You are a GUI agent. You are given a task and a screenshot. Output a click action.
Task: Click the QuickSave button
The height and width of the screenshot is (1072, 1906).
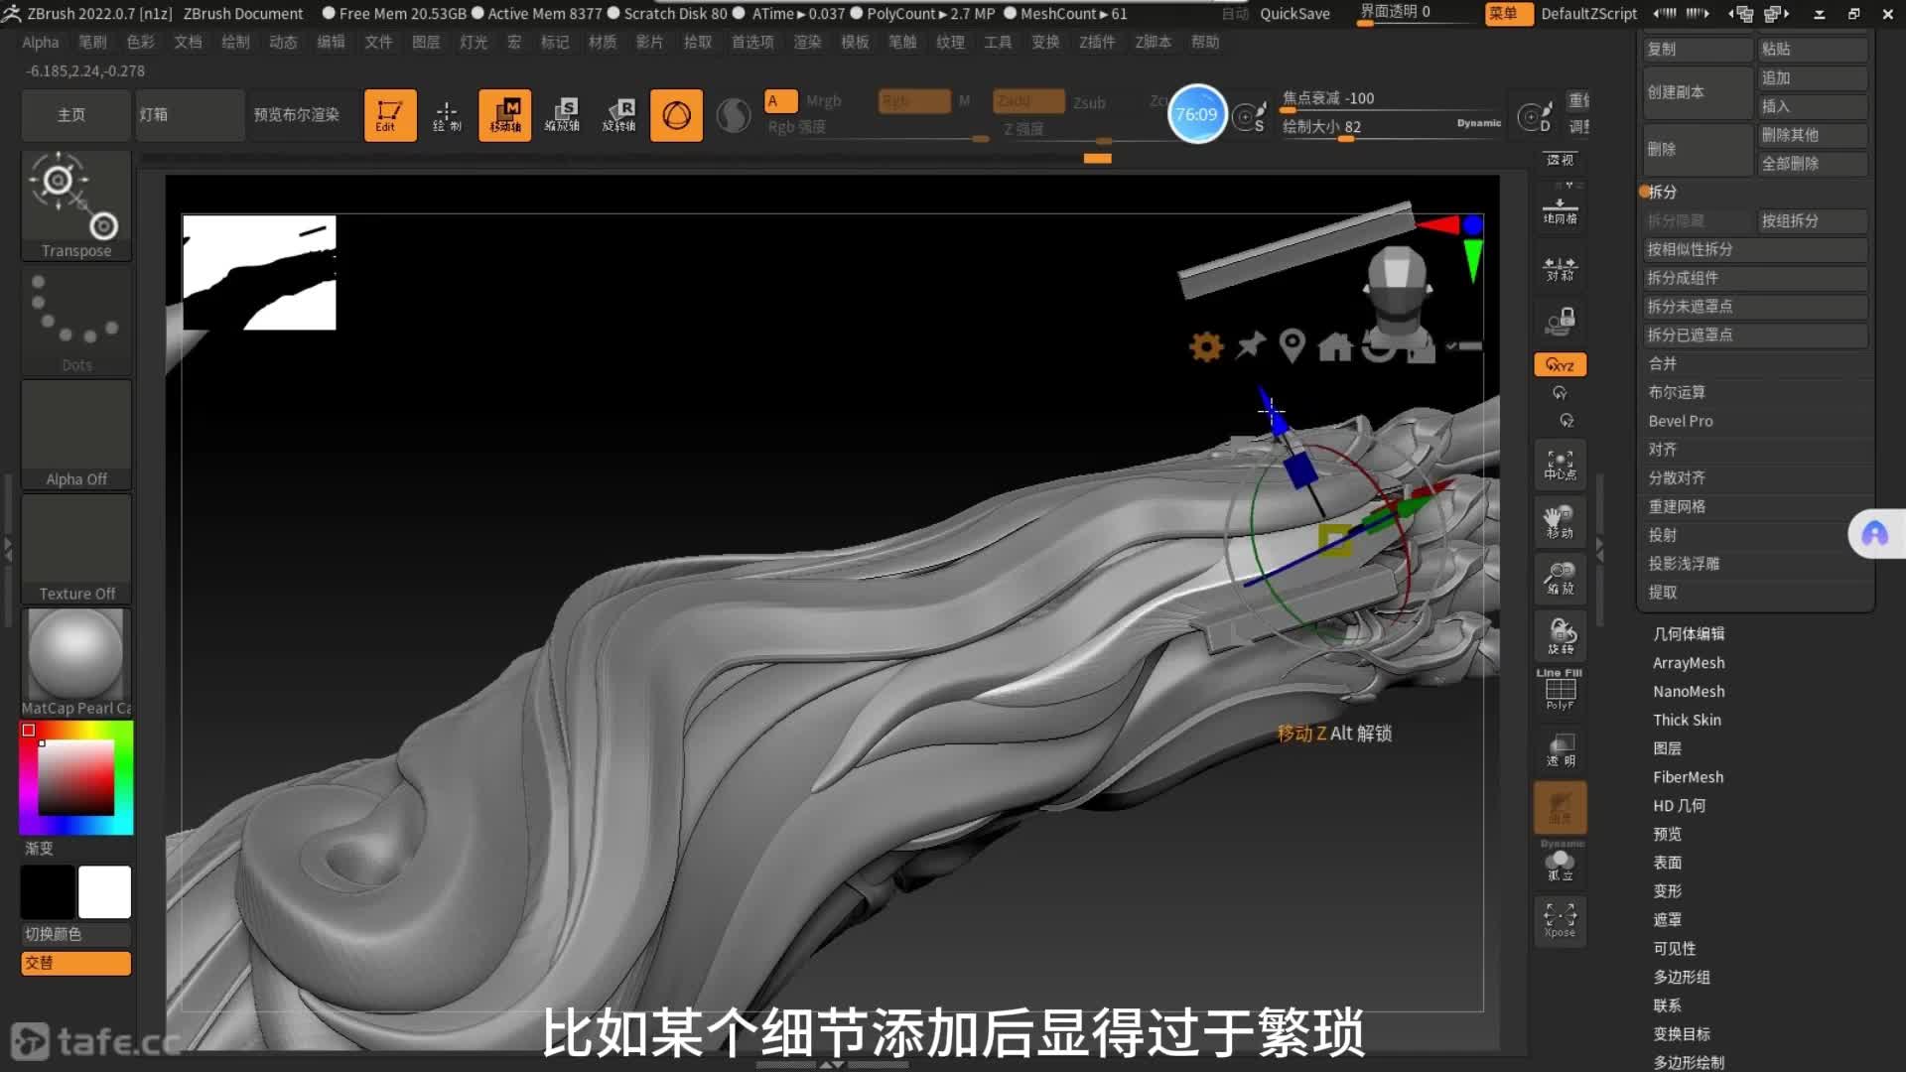pyautogui.click(x=1294, y=14)
